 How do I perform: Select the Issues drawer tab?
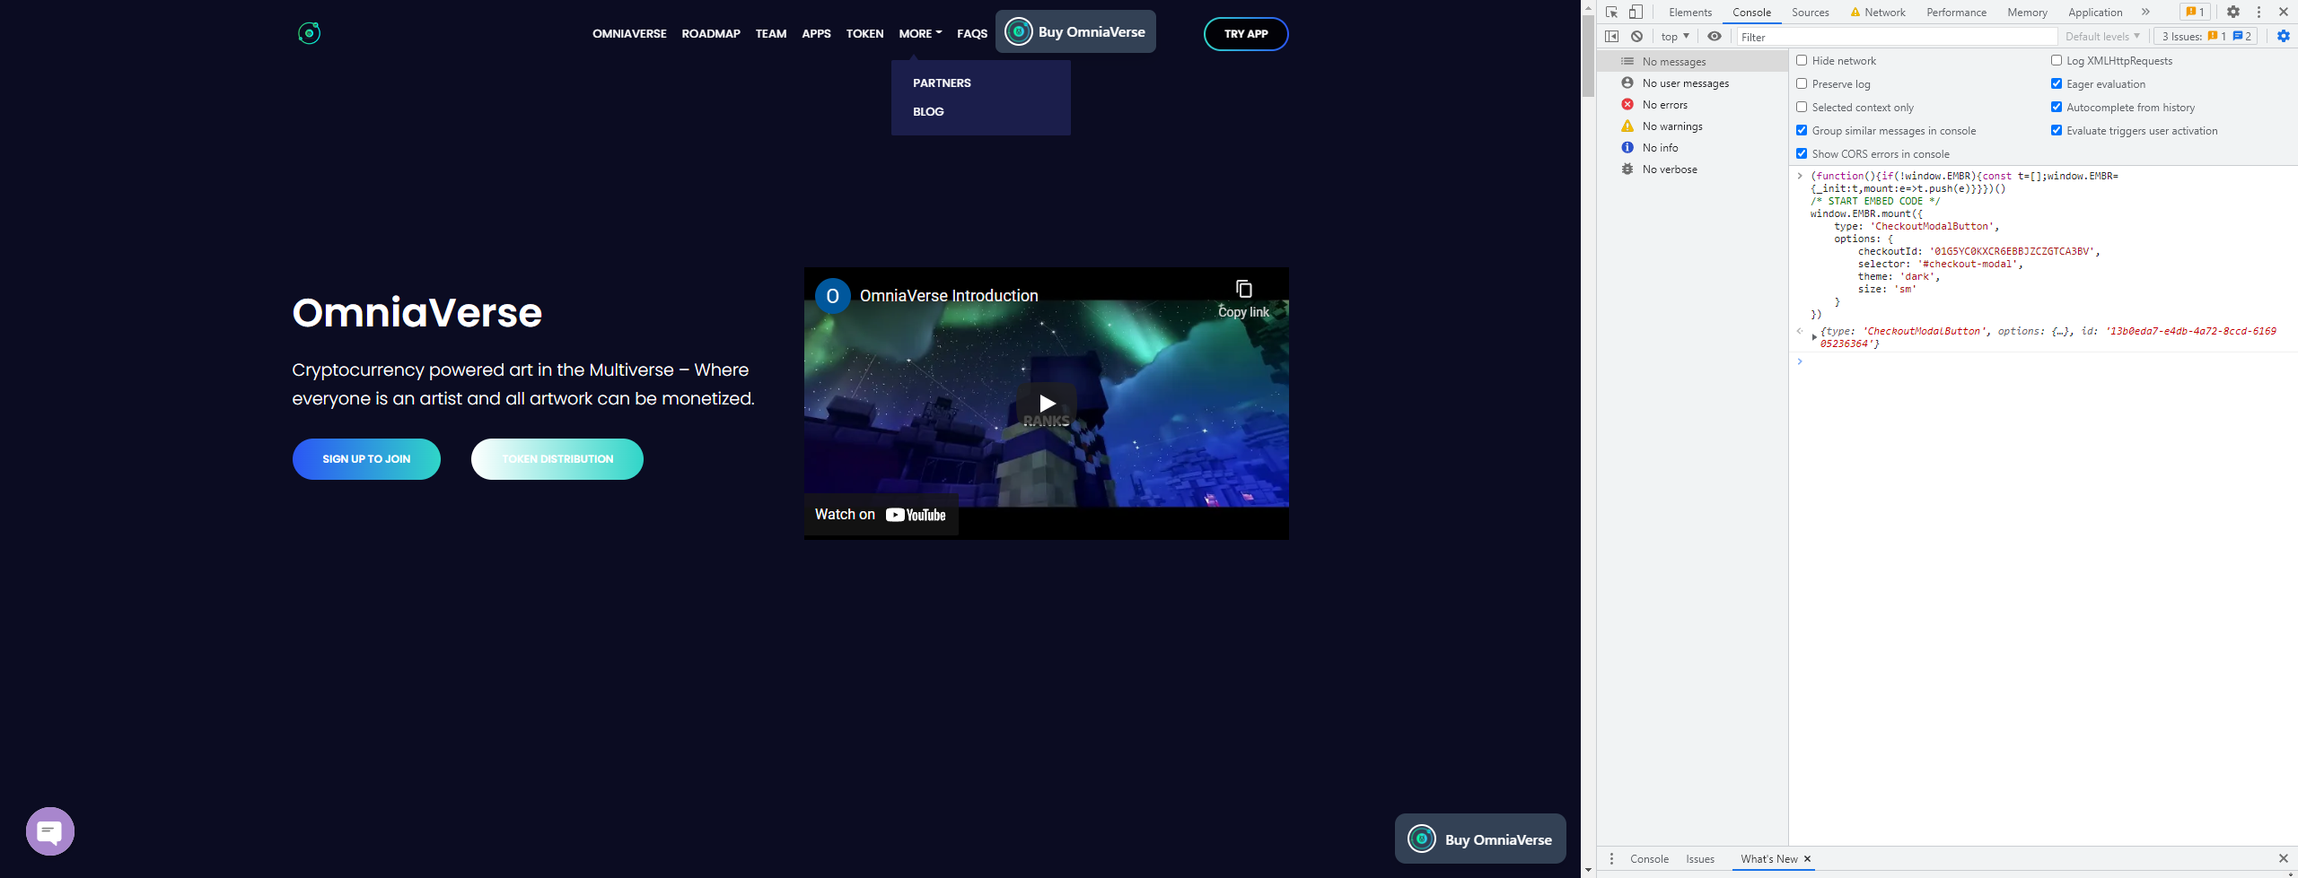click(x=1700, y=859)
